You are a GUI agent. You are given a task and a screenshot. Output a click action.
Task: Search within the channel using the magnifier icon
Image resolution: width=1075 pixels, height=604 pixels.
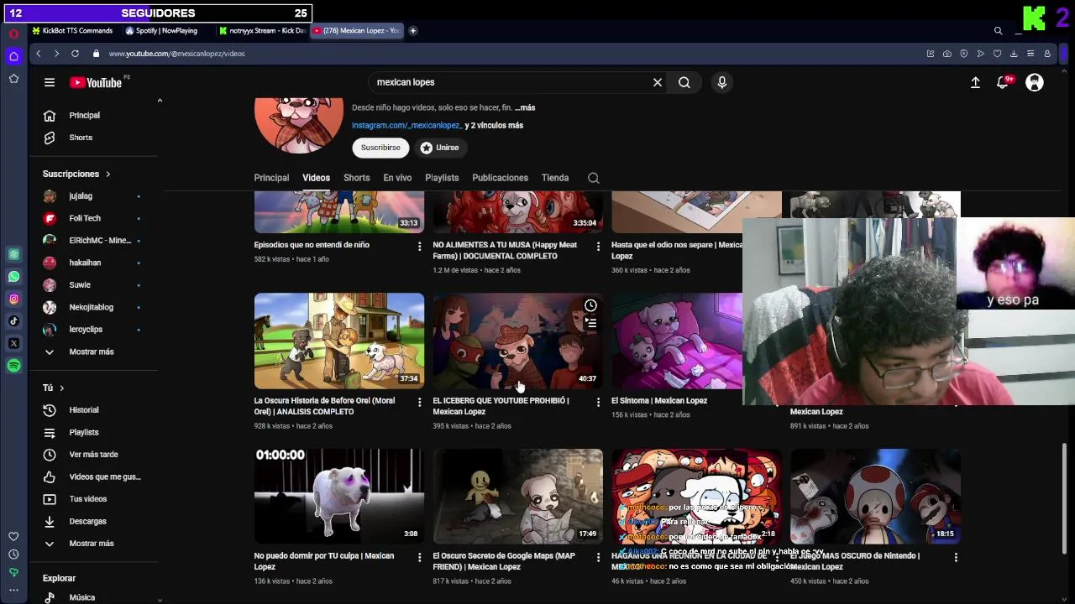tap(594, 178)
